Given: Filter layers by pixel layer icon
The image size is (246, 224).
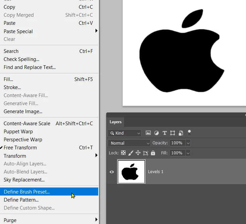Looking at the screenshot, I should [x=148, y=133].
